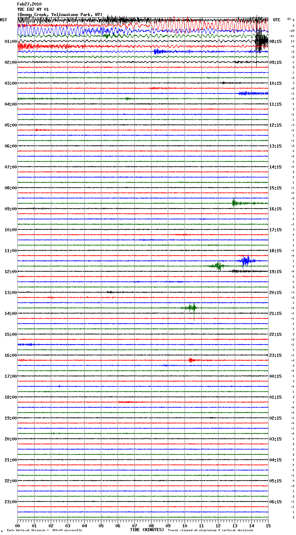Select the 04:00 MST time label
296x535 pixels.
tap(11, 104)
